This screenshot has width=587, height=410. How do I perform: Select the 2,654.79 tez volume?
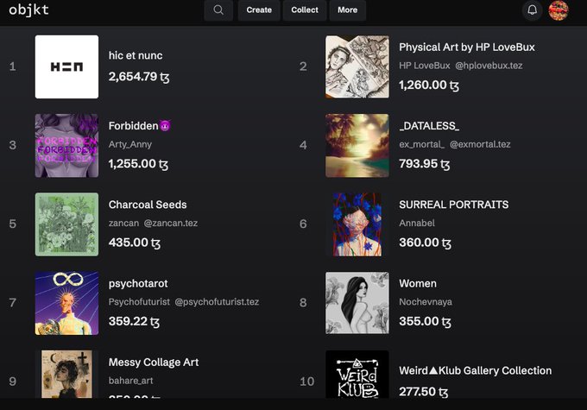[139, 77]
